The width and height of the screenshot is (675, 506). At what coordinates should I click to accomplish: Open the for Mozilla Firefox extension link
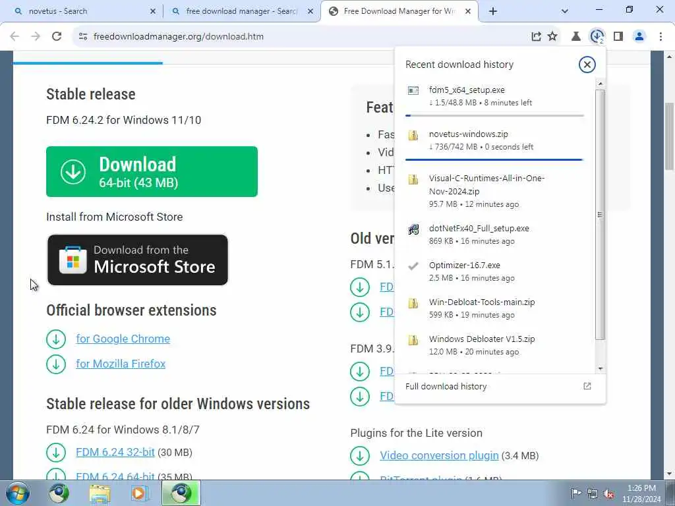121,364
